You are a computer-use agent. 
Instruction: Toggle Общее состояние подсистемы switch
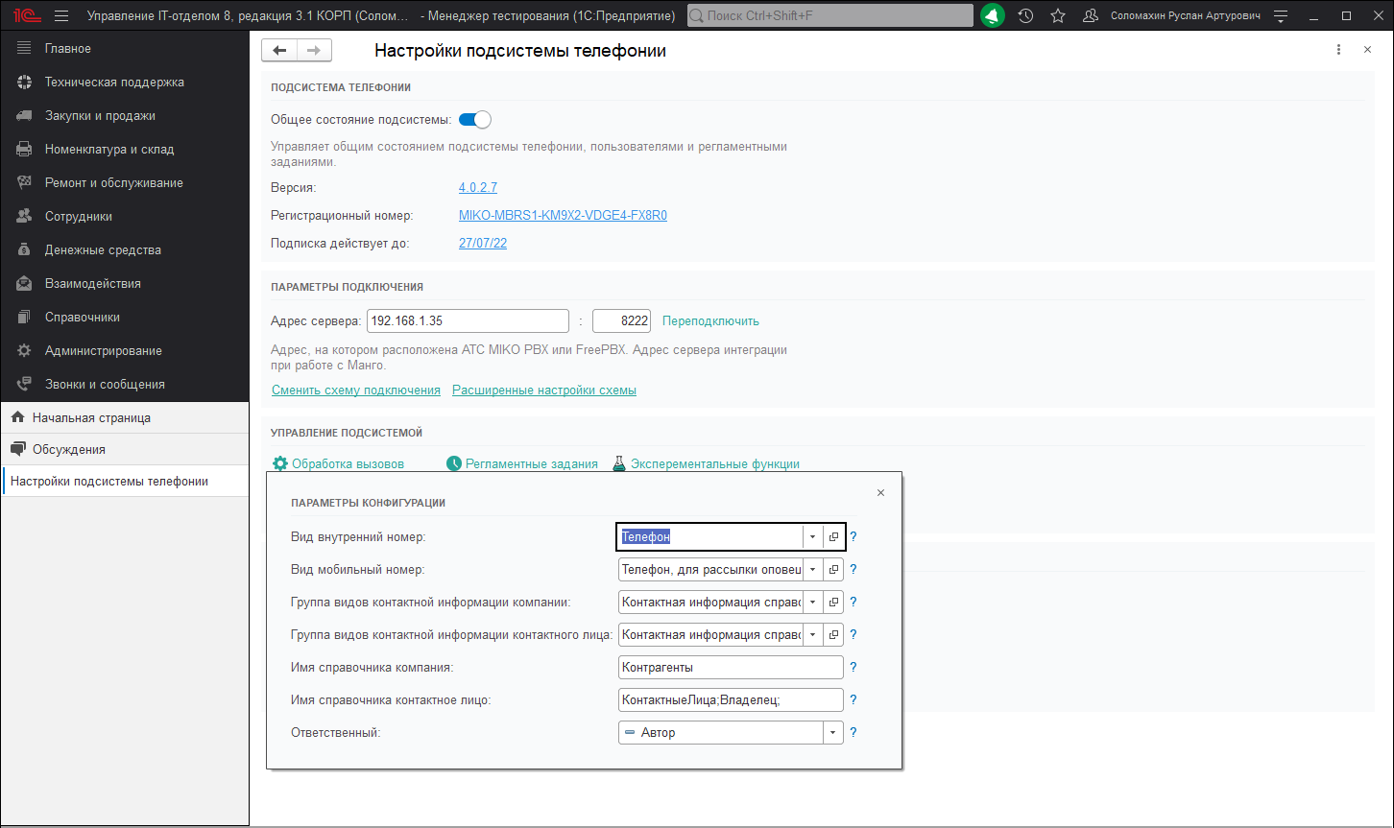pyautogui.click(x=474, y=120)
